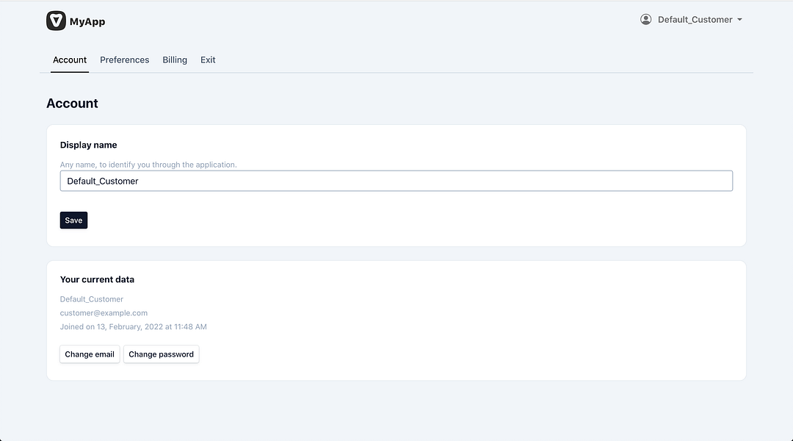Click the 'Your current data' heading
Image resolution: width=793 pixels, height=441 pixels.
point(97,279)
